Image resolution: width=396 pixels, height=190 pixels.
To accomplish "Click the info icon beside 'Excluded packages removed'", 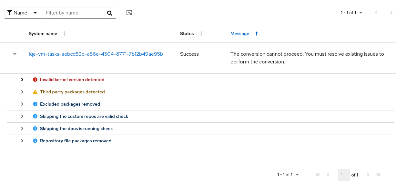I will (35, 104).
